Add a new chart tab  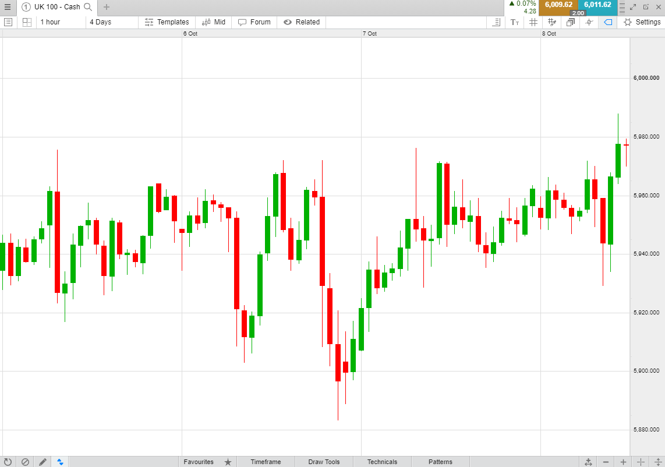click(107, 7)
